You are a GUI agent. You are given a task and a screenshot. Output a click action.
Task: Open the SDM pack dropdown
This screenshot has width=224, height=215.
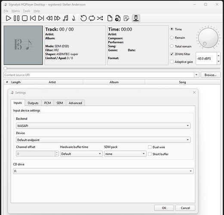pyautogui.click(x=125, y=154)
